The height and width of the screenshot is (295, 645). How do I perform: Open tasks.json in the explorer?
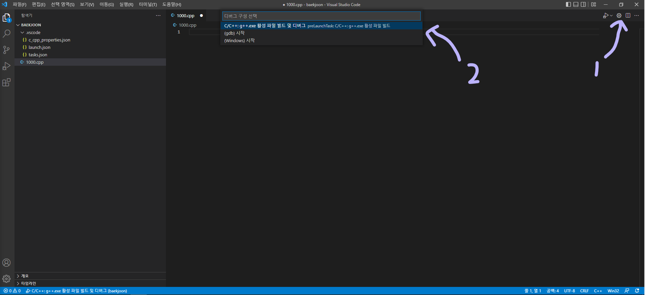[90, 55]
